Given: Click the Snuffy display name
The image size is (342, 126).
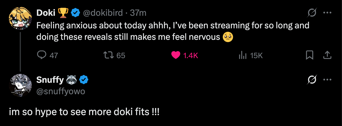Looking at the screenshot, I should click(x=50, y=80).
